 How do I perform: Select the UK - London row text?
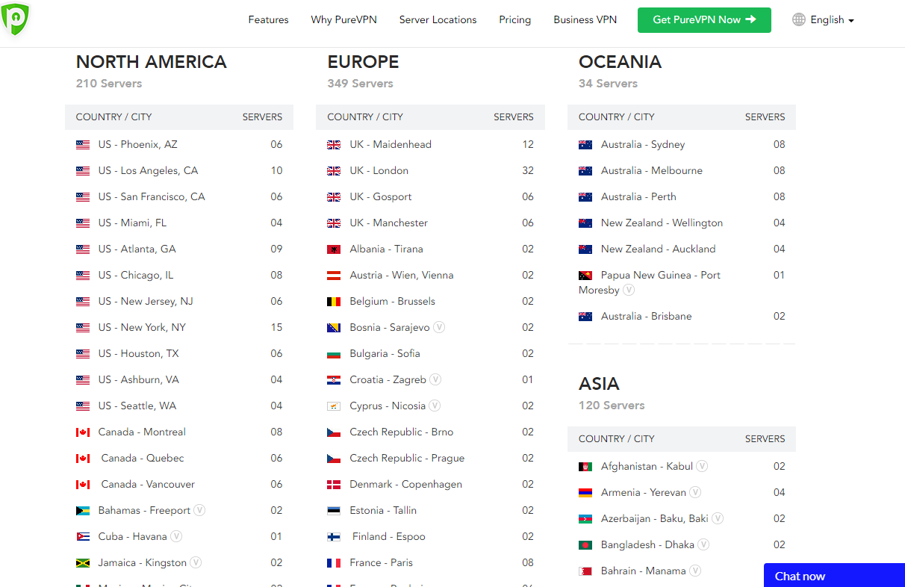[379, 171]
